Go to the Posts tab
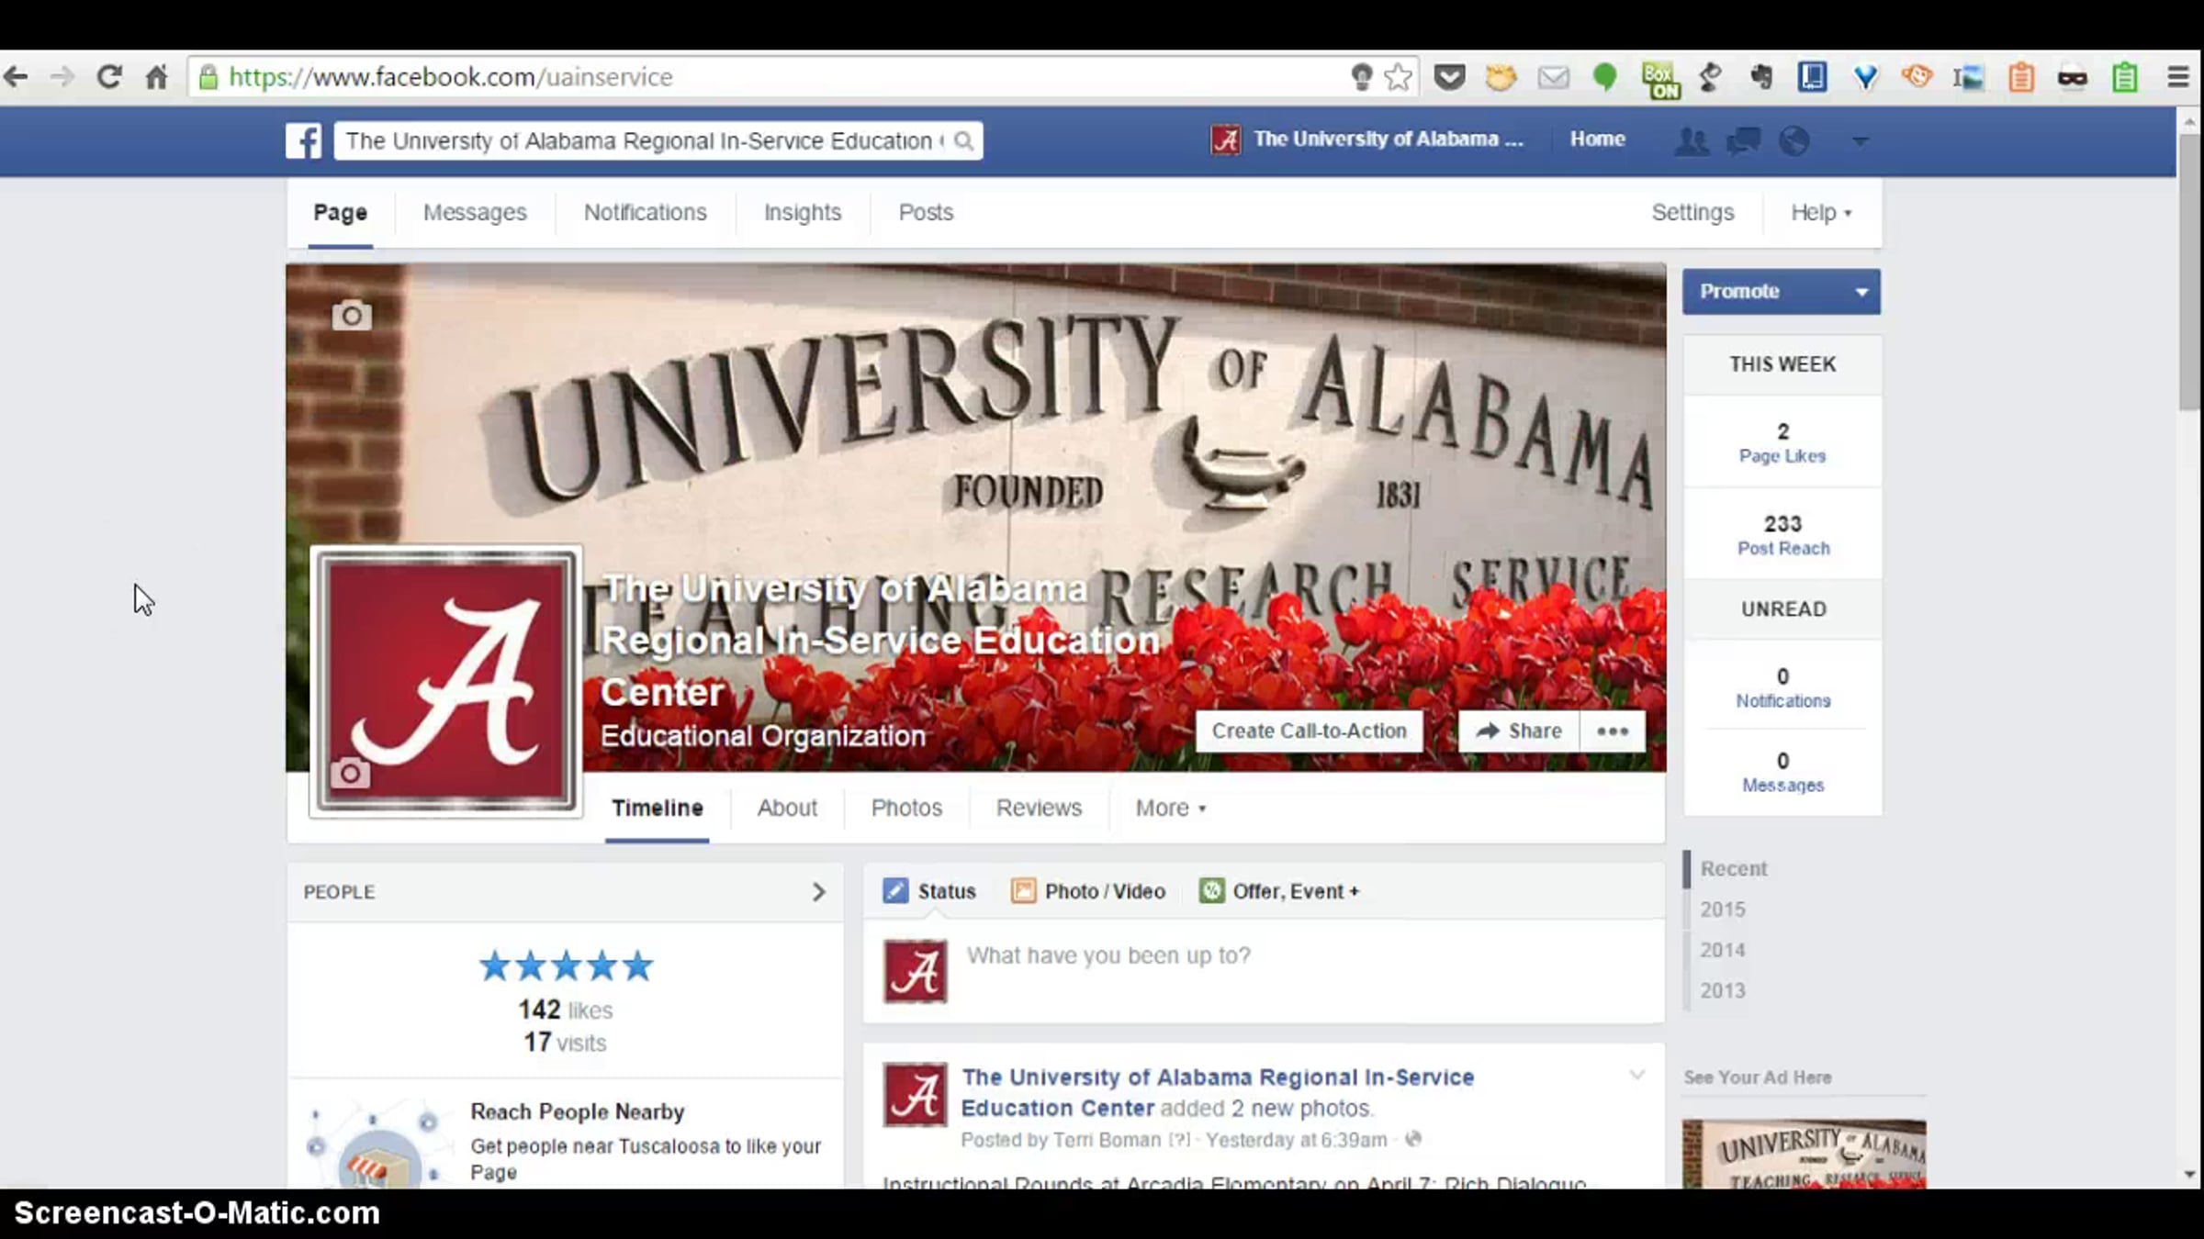 (x=926, y=213)
